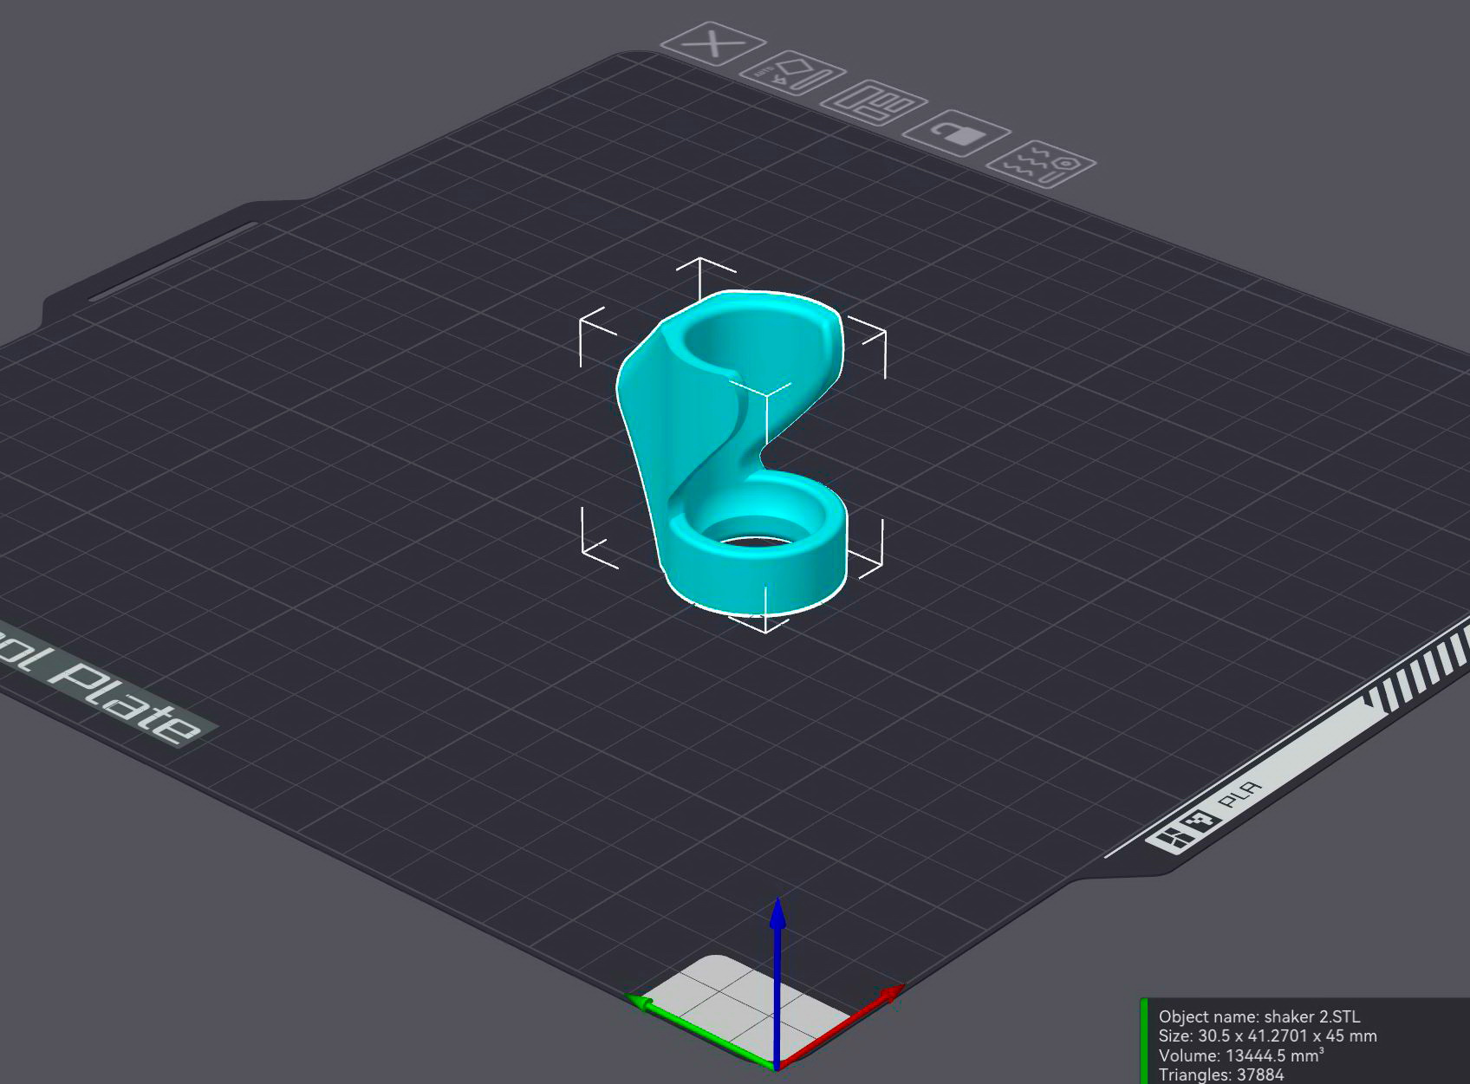Click the striped marking on plate edge

tap(1421, 667)
